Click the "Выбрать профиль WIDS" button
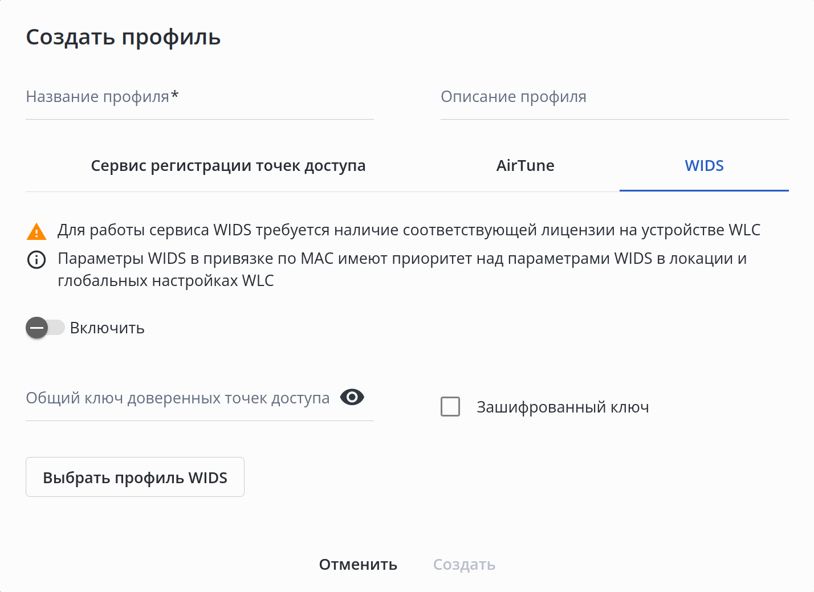The height and width of the screenshot is (592, 814). (135, 477)
